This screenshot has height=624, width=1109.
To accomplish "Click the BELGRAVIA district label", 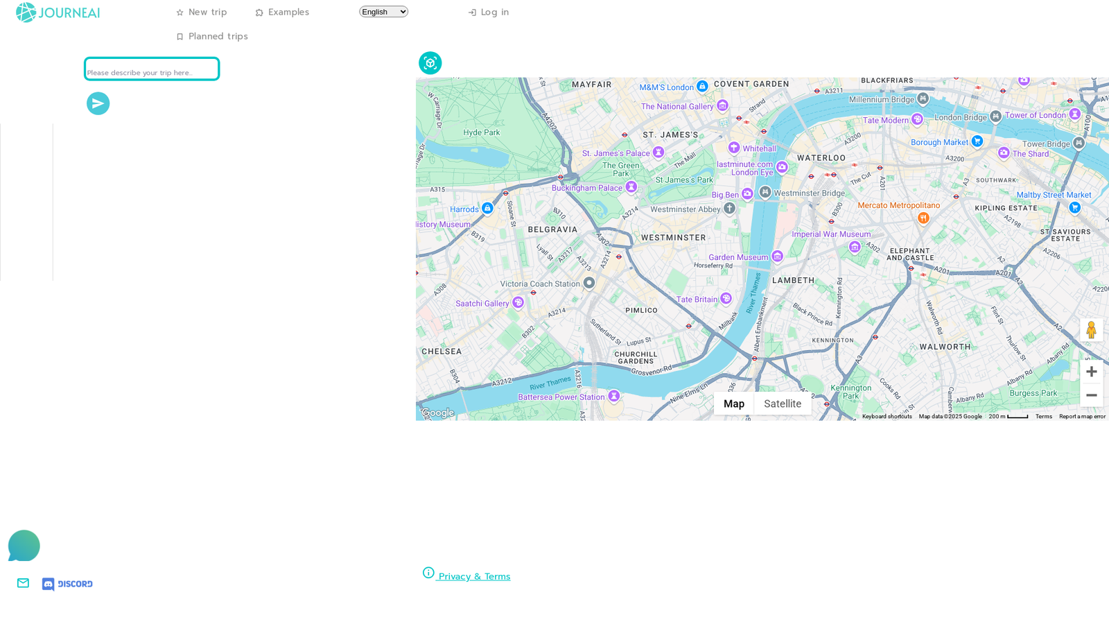I will pyautogui.click(x=552, y=229).
